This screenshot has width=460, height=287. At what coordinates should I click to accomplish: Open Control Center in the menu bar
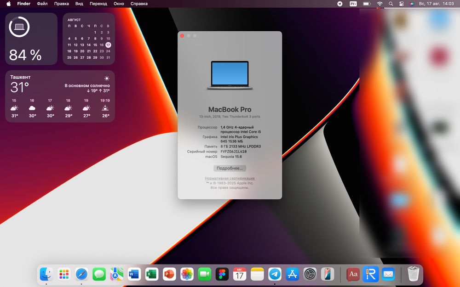(402, 4)
